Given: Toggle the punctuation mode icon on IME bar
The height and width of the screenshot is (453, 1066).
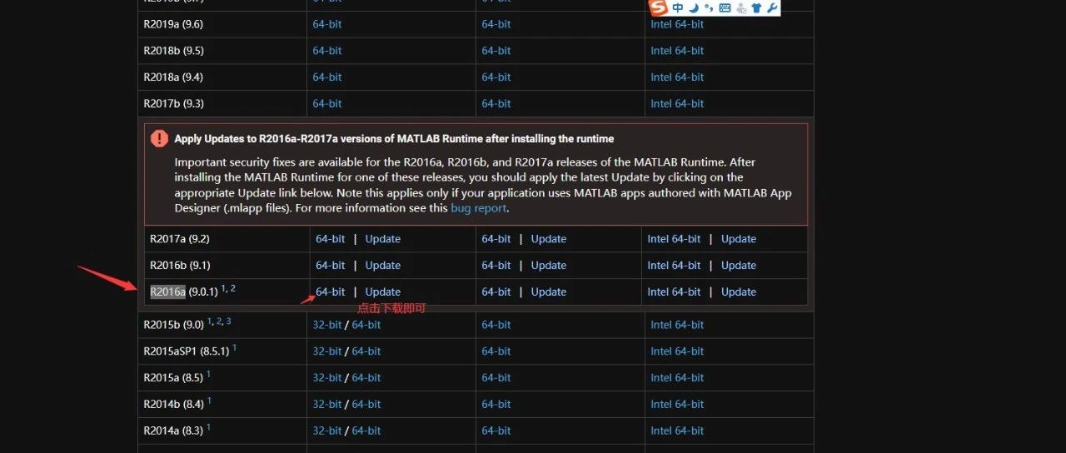Looking at the screenshot, I should point(708,8).
